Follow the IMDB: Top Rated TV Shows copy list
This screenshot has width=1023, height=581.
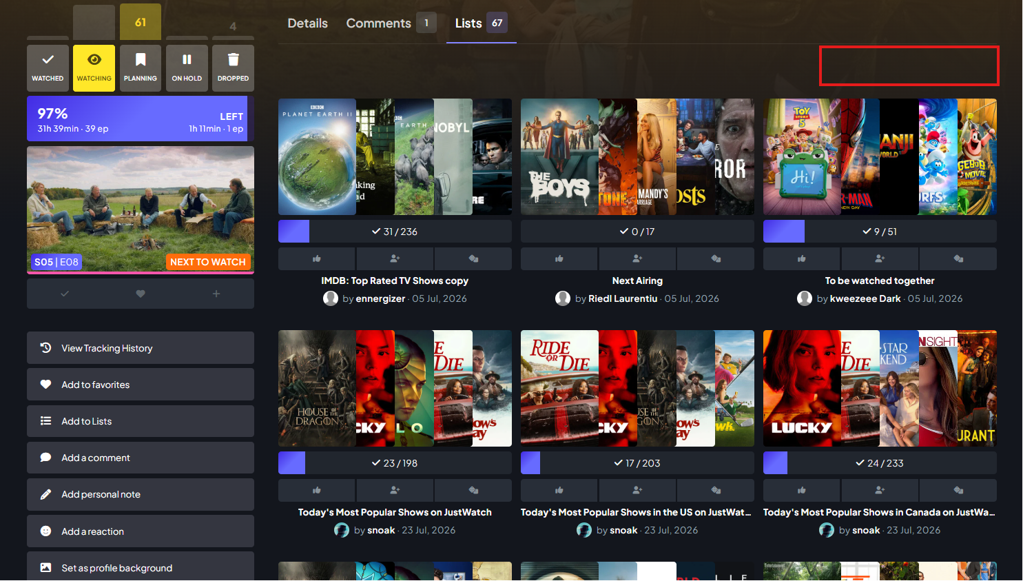click(395, 258)
